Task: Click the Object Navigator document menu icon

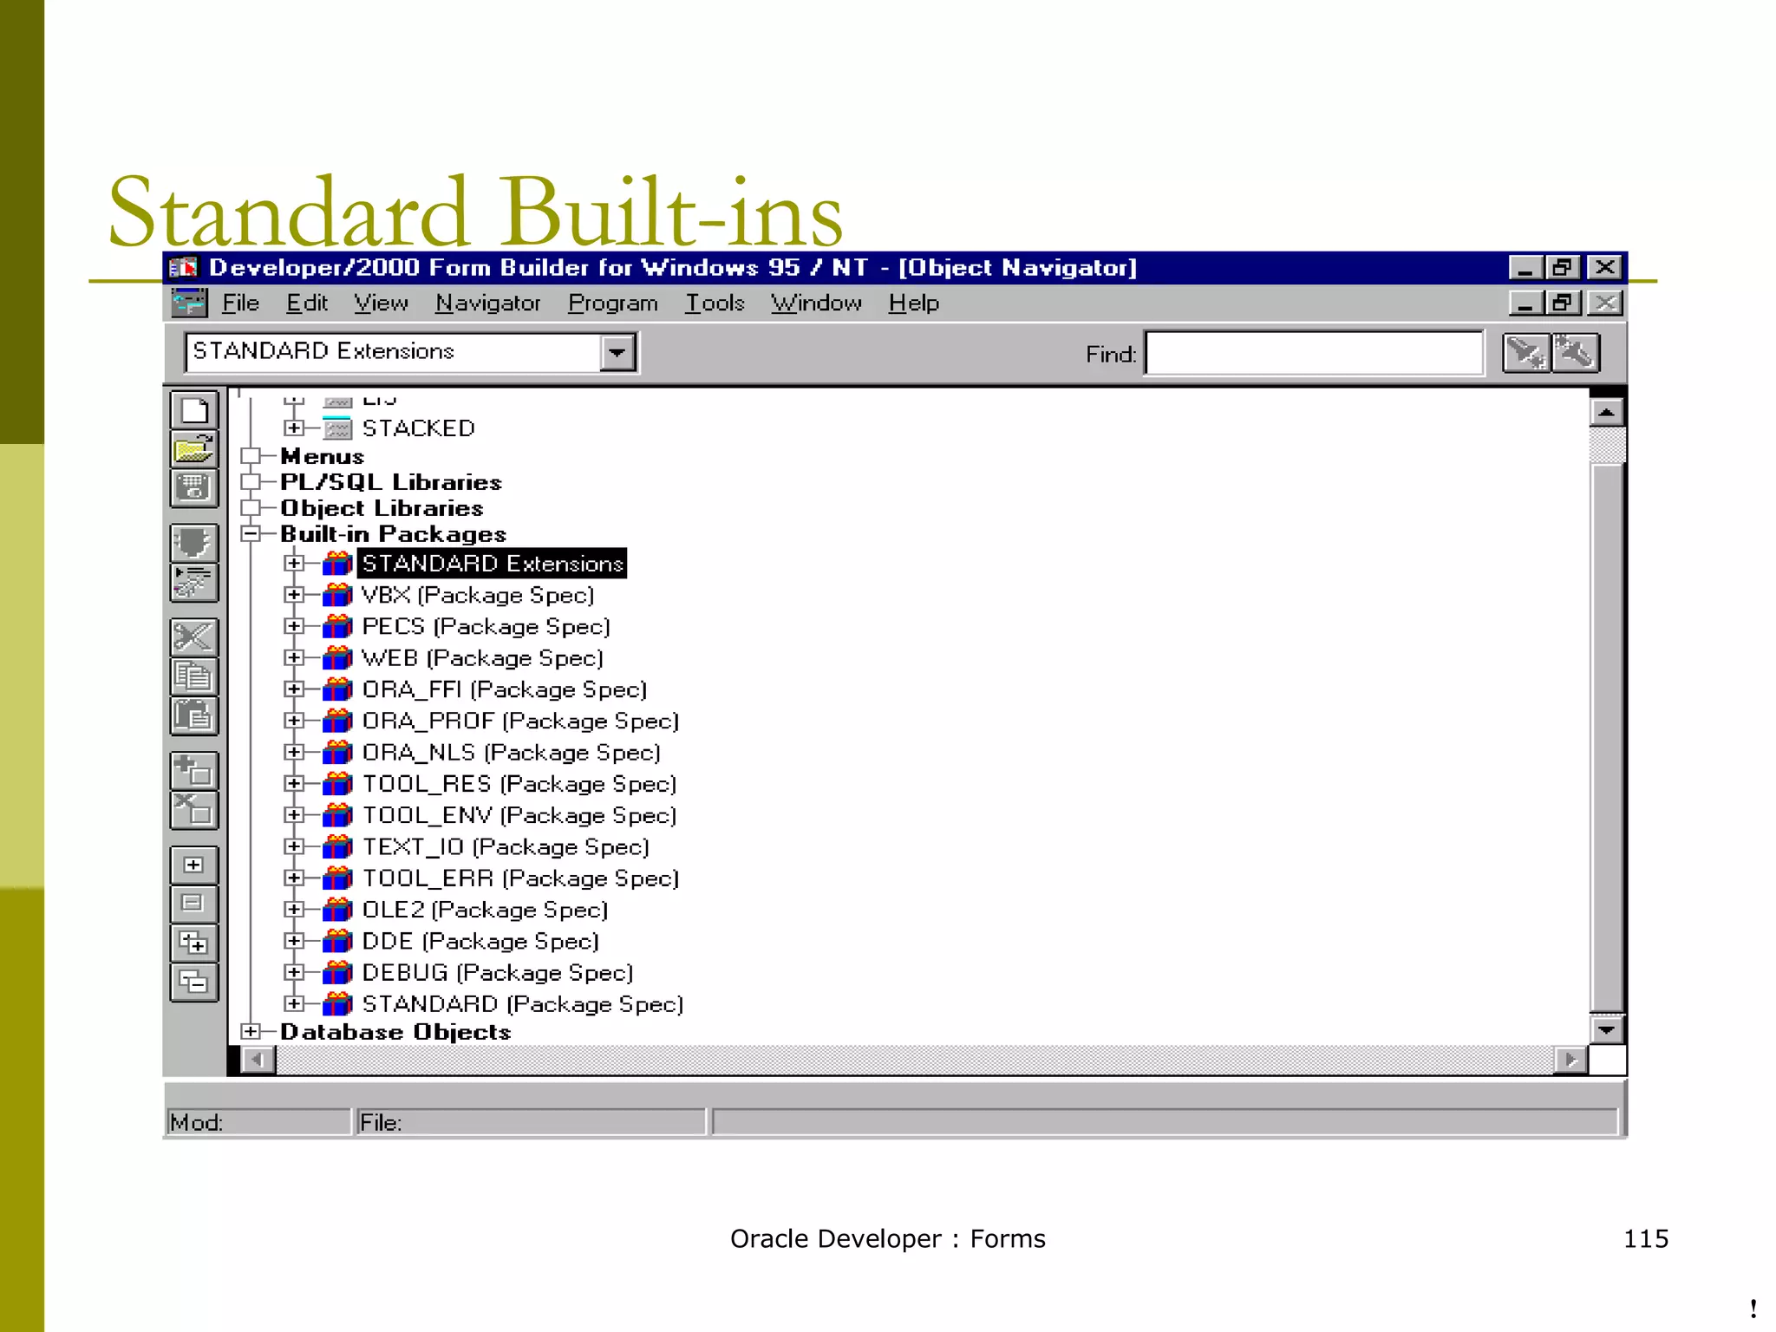Action: (189, 303)
